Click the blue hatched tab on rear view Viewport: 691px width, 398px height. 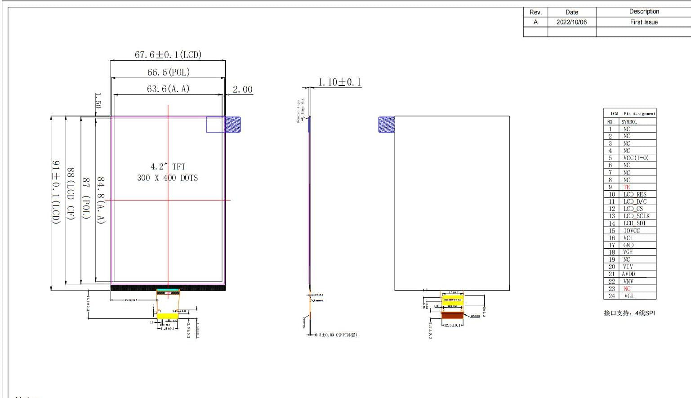[386, 125]
